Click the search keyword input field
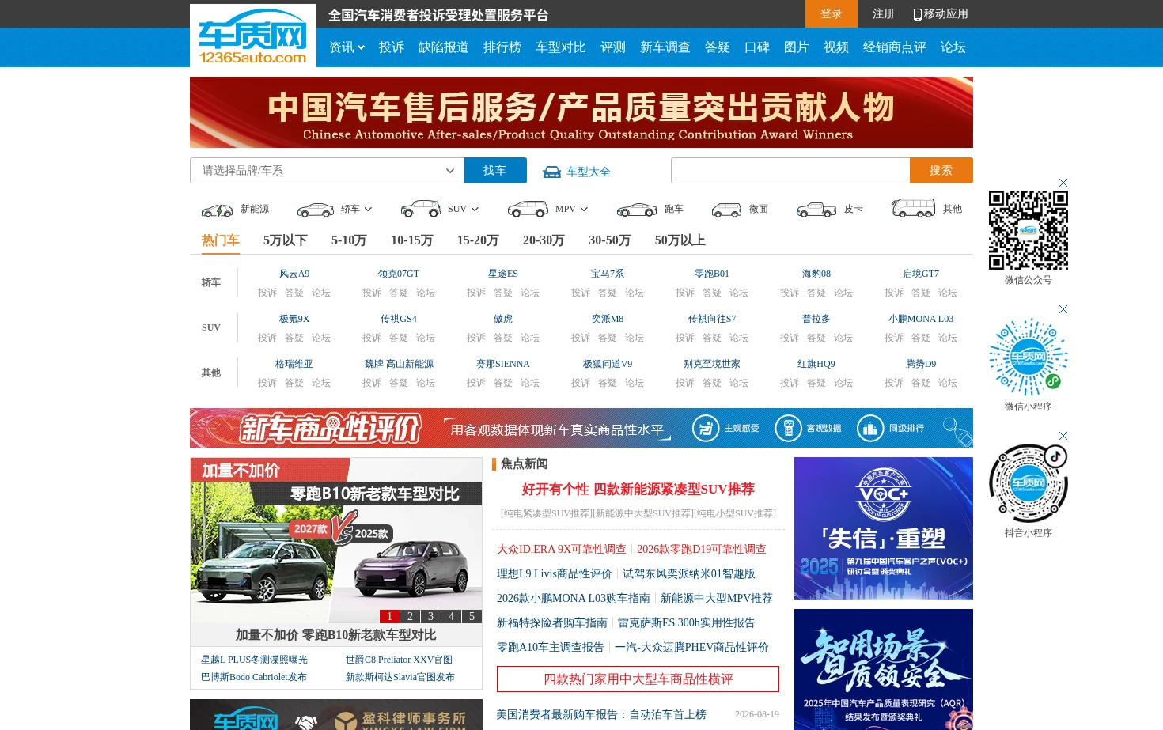 [x=790, y=171]
